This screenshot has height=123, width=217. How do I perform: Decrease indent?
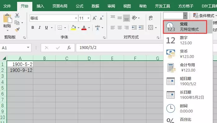(x=134, y=28)
